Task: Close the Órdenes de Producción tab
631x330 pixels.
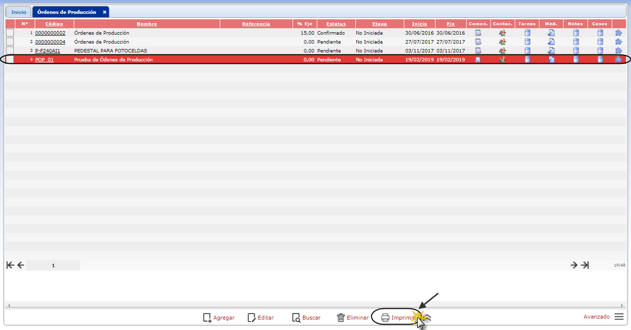Action: click(x=104, y=12)
